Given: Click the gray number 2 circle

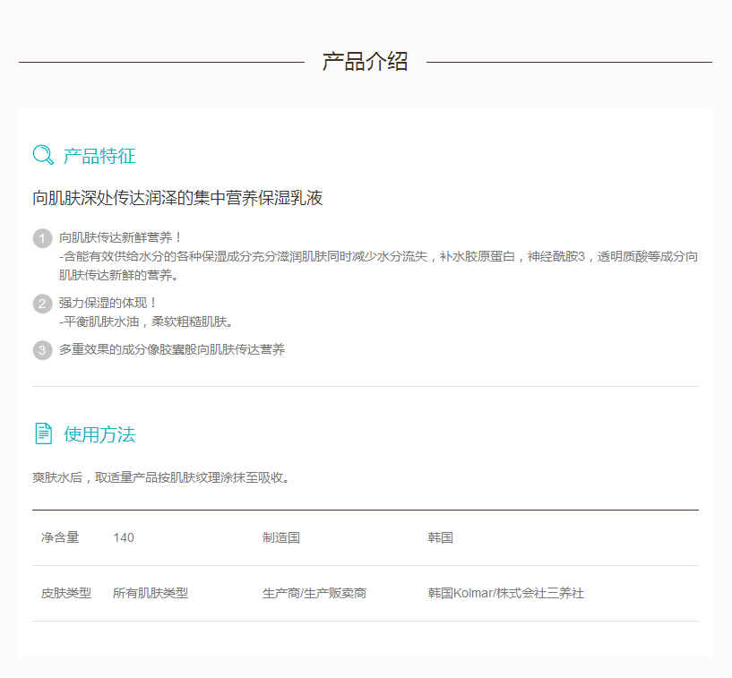Looking at the screenshot, I should point(42,304).
